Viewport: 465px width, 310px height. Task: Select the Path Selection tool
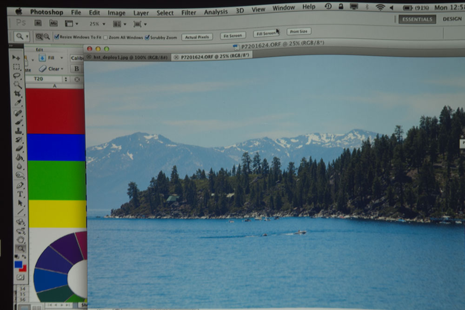point(20,203)
